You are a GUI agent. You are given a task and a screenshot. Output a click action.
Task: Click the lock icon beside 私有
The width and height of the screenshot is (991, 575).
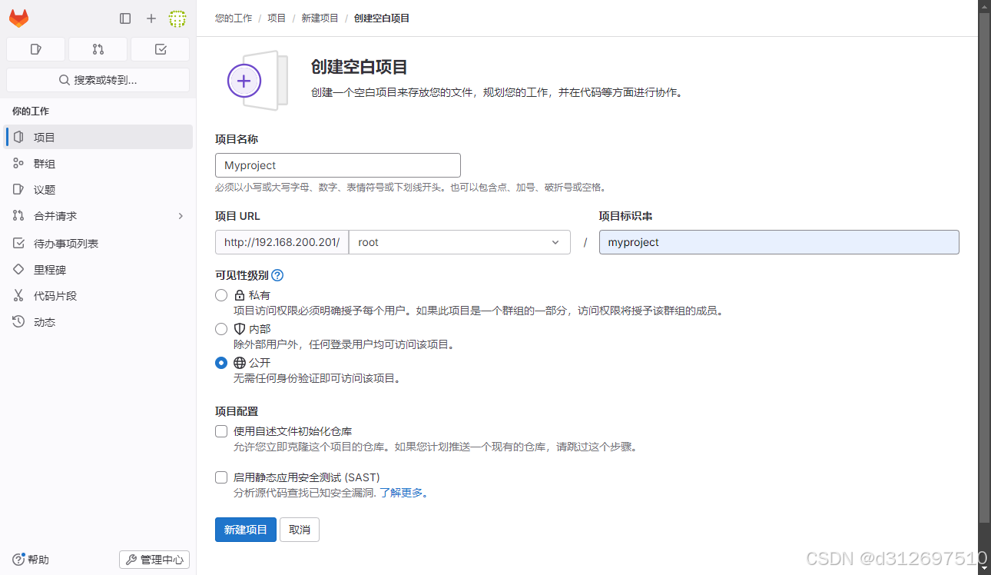click(x=240, y=295)
